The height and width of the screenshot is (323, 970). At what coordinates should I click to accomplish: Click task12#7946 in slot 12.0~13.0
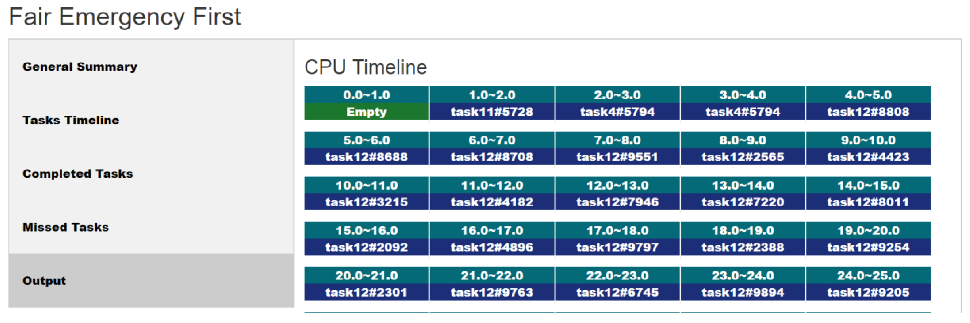[617, 202]
